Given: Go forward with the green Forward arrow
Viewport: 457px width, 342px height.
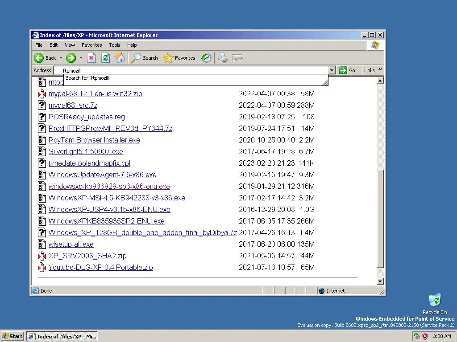Looking at the screenshot, I should (71, 58).
